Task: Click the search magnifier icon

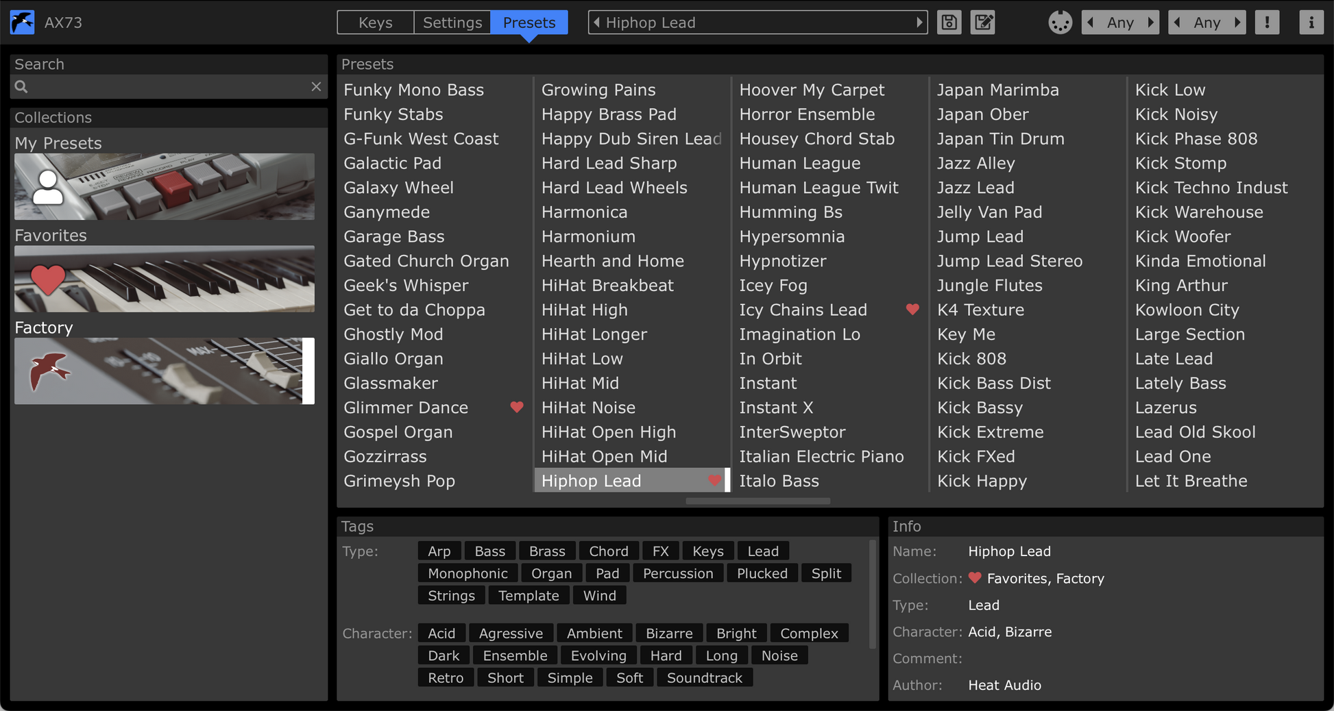Action: [x=21, y=87]
